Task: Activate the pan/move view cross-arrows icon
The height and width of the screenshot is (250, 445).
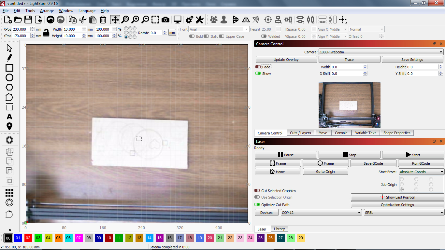Action: [115, 20]
